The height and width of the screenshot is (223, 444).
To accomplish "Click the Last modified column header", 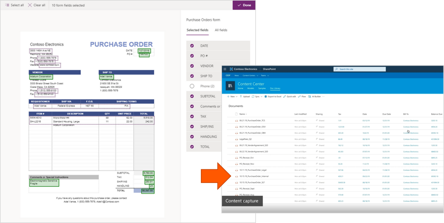I will click(300, 114).
